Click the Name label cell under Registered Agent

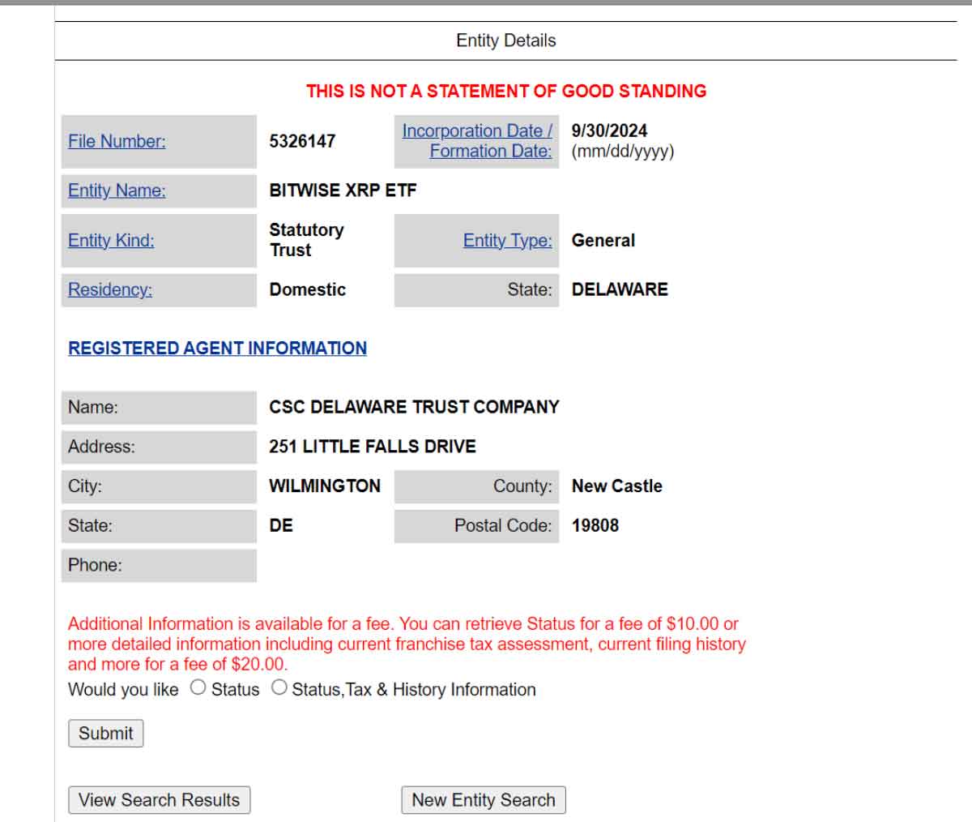click(159, 407)
